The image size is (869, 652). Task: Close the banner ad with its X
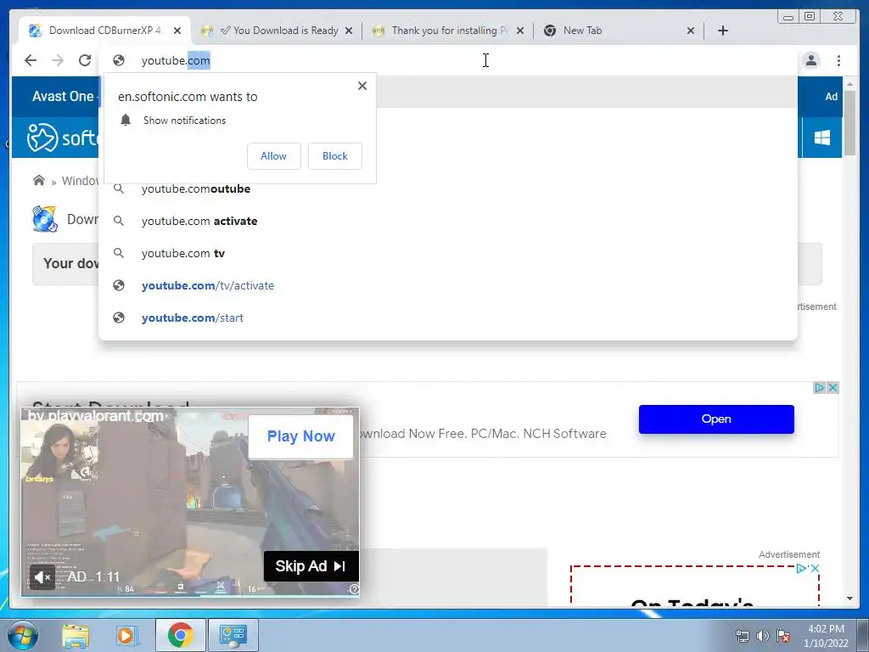coord(833,387)
